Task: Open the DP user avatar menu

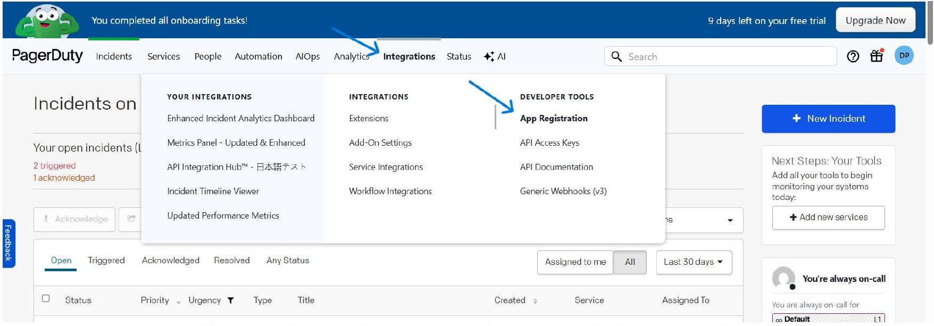Action: click(904, 56)
